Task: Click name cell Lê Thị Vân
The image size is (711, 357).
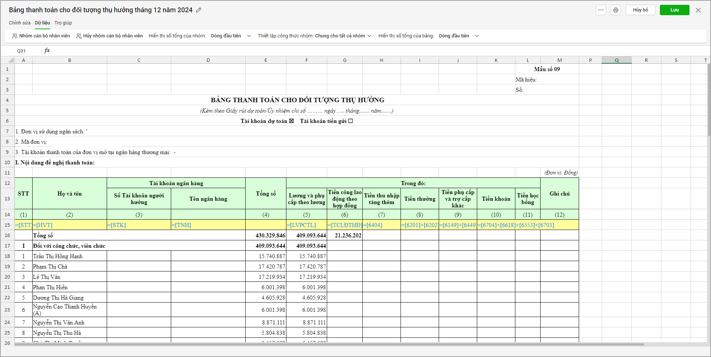Action: (x=70, y=277)
